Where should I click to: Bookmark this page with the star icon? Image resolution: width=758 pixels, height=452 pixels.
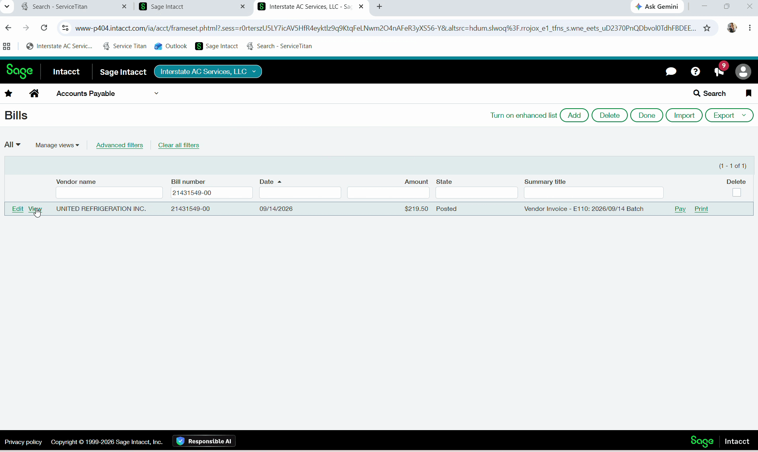(x=707, y=28)
